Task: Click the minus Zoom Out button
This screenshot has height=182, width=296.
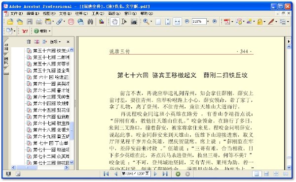Action: (x=187, y=22)
